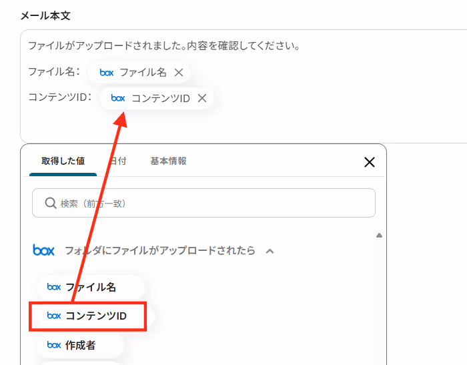Click the ファイル名 chip in the mail body
Screen dimensions: 467x365
(139, 73)
